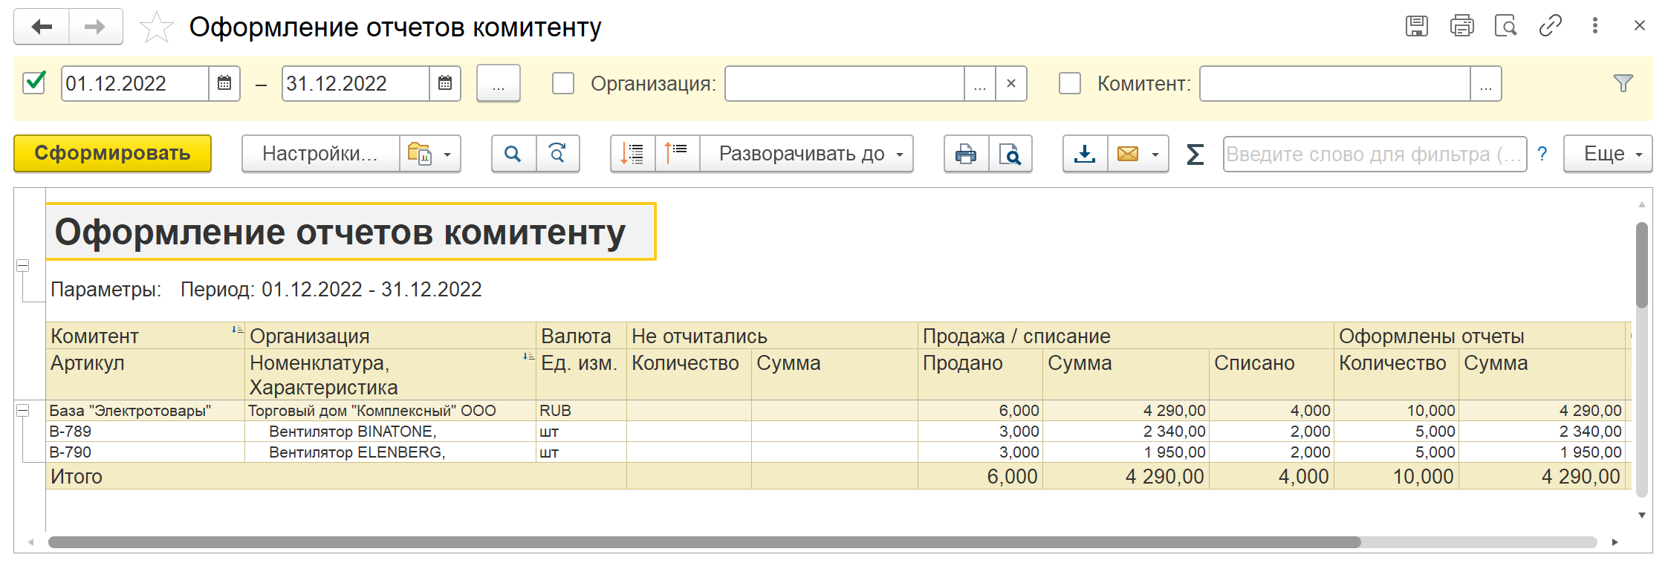This screenshot has height=566, width=1671.
Task: Add report to favorites with star icon
Action: pos(156,28)
